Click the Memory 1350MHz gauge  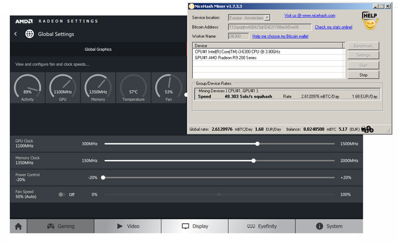(x=98, y=87)
